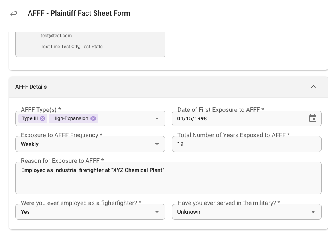Image resolution: width=336 pixels, height=235 pixels.
Task: Click the High-Expansion chip label
Action: coord(70,118)
